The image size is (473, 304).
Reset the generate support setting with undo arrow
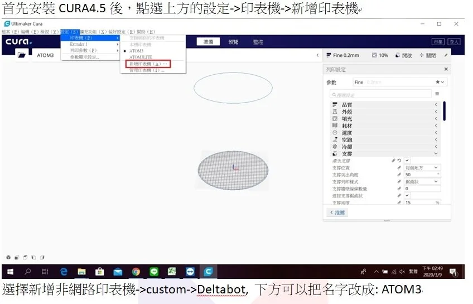[399, 161]
